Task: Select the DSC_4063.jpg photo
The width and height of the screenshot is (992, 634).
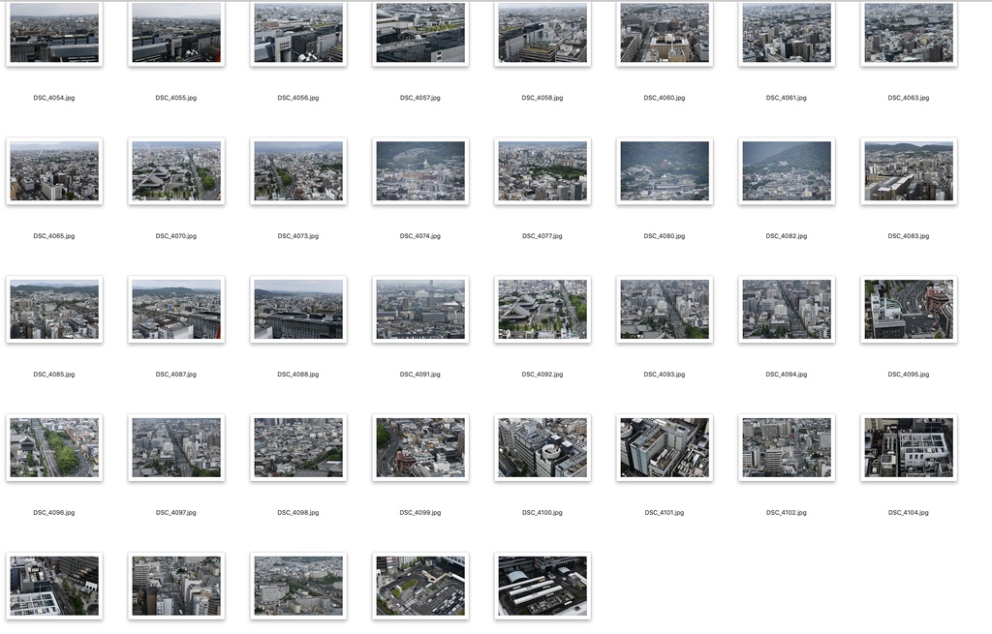Action: coord(908,33)
